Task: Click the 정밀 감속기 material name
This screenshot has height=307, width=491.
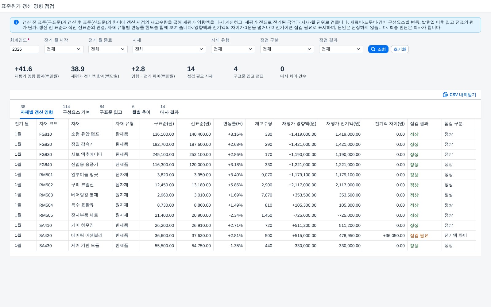Action: tap(83, 144)
